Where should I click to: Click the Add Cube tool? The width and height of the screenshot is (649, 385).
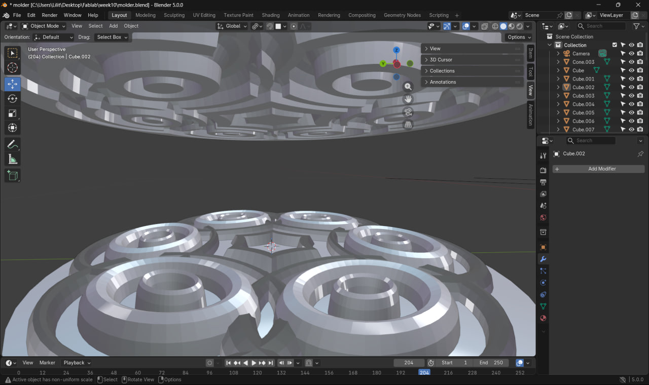pos(13,176)
